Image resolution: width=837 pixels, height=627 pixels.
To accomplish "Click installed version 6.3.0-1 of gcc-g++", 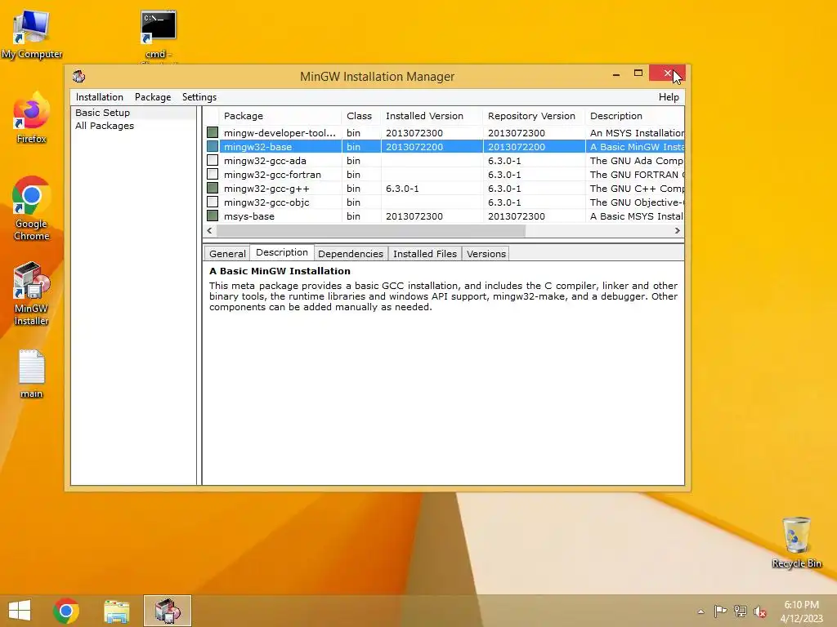I will (402, 189).
